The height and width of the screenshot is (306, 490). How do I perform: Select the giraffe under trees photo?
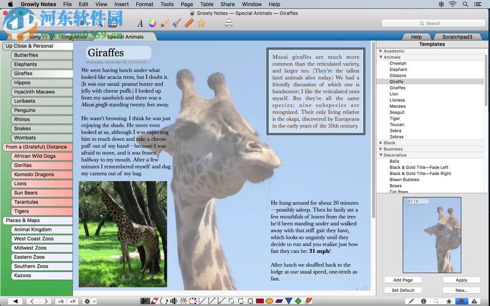point(123,234)
